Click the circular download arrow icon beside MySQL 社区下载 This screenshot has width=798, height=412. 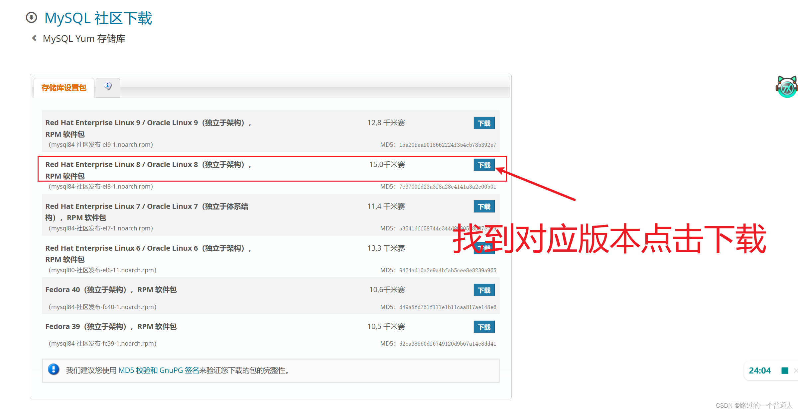pos(32,18)
